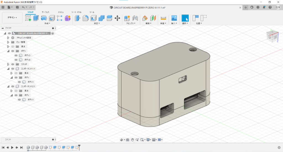Toggle visibility of ボディ8
Screen dimensions: 283x152
16,60
